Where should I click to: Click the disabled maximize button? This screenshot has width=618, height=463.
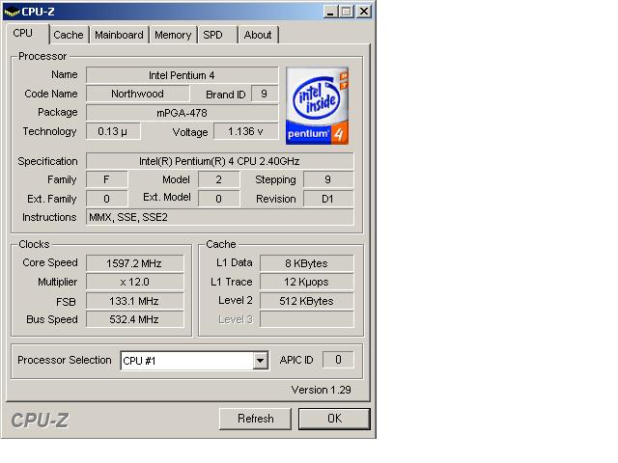point(347,12)
